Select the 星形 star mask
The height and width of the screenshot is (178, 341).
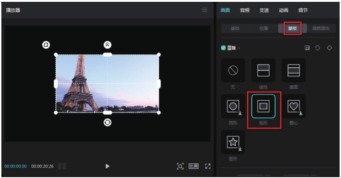233,142
